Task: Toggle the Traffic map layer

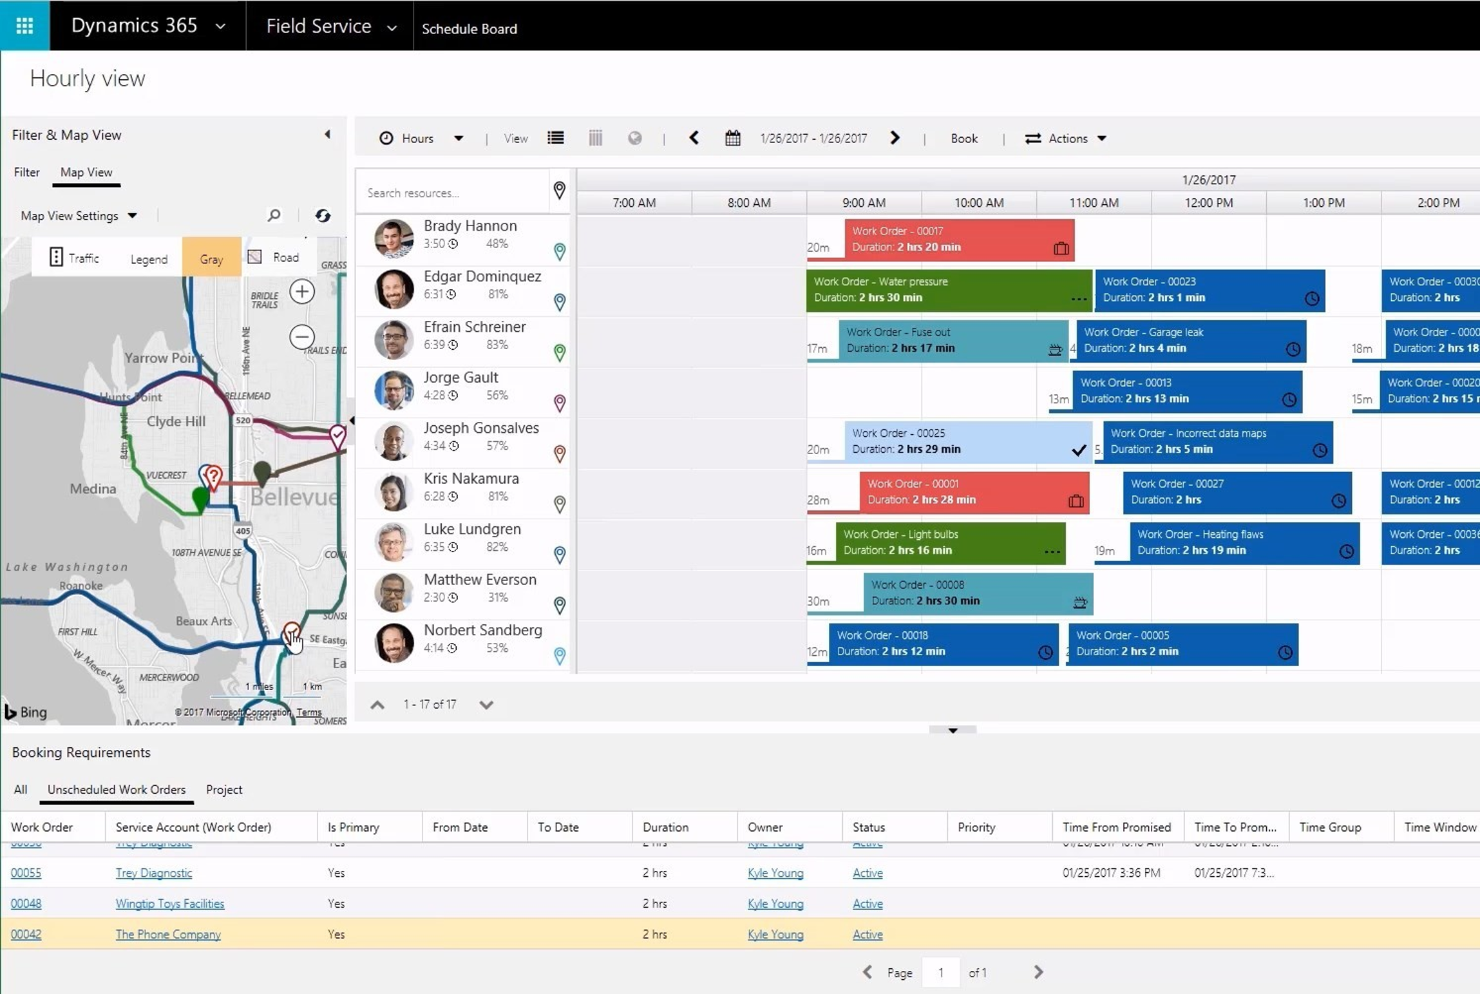Action: (x=74, y=258)
